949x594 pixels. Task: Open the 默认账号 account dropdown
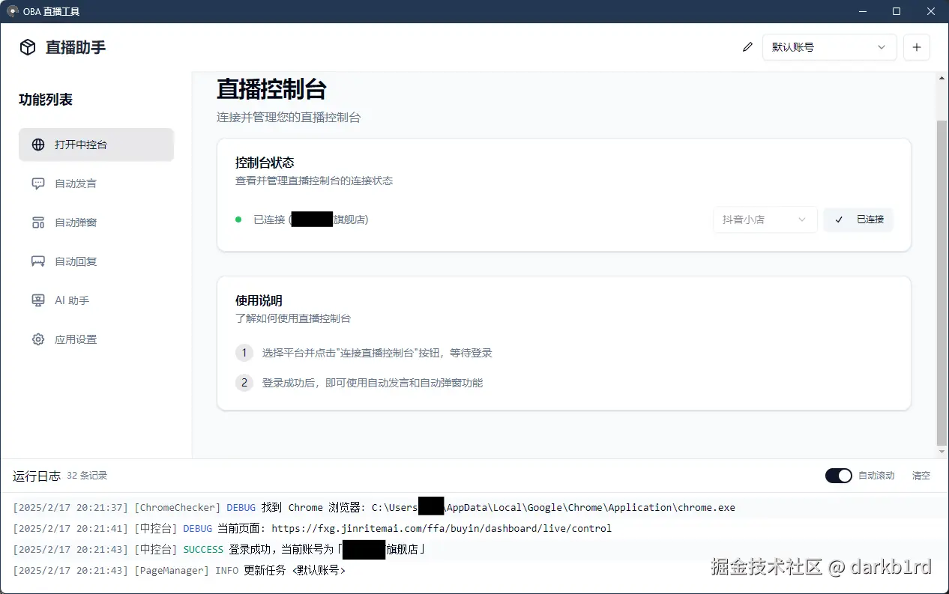tap(829, 47)
